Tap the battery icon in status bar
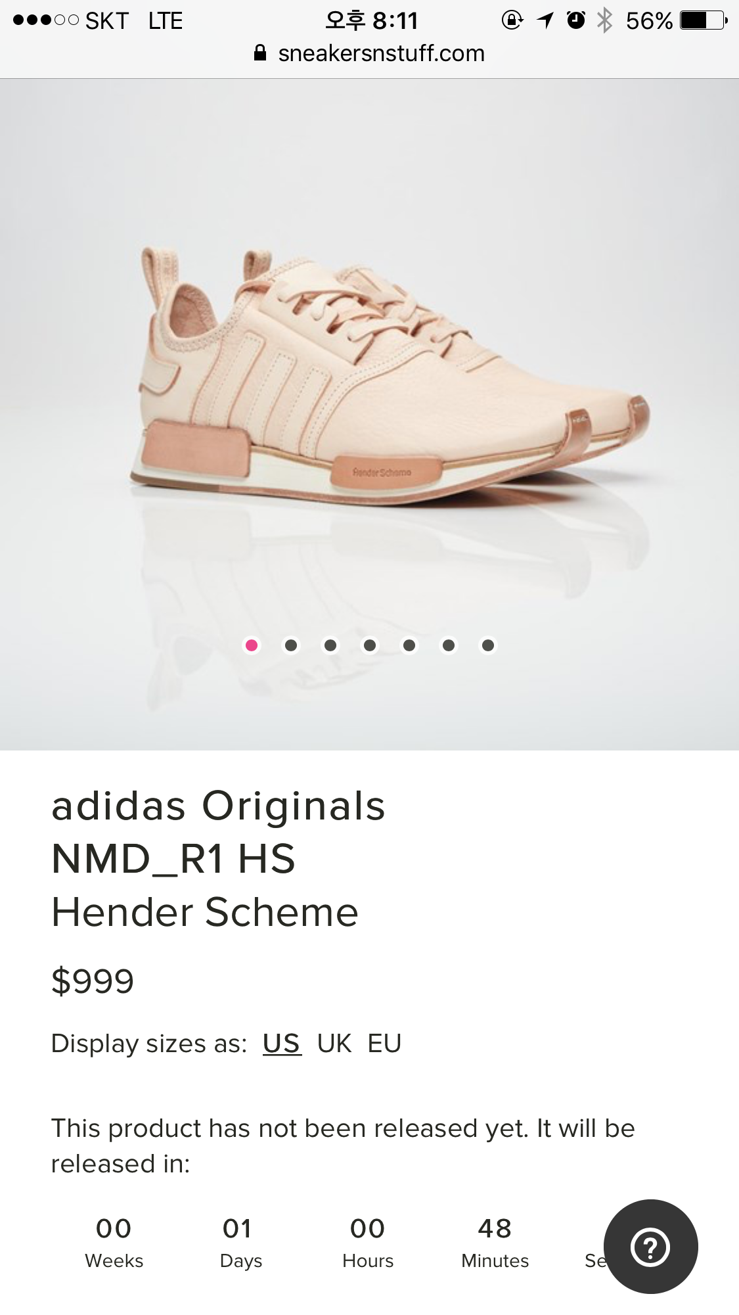 pyautogui.click(x=704, y=21)
